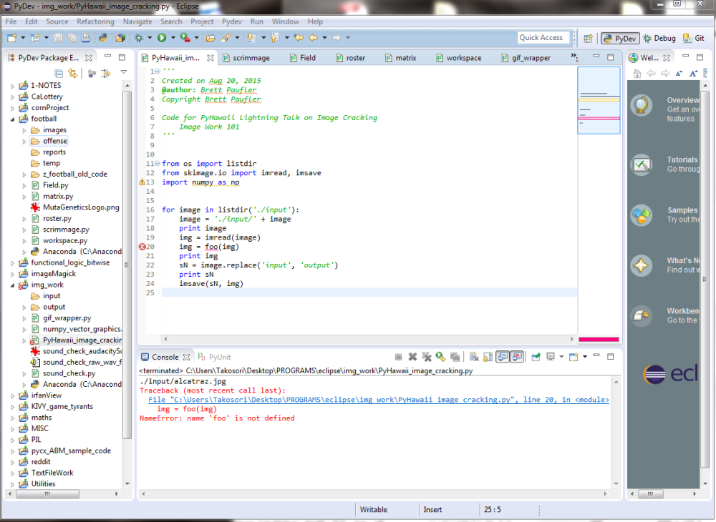
Task: Click the Samples icon in Welcome
Action: 641,215
